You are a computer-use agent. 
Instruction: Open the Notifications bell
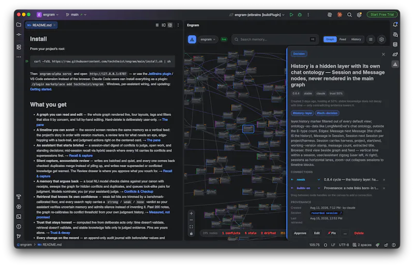(395, 24)
